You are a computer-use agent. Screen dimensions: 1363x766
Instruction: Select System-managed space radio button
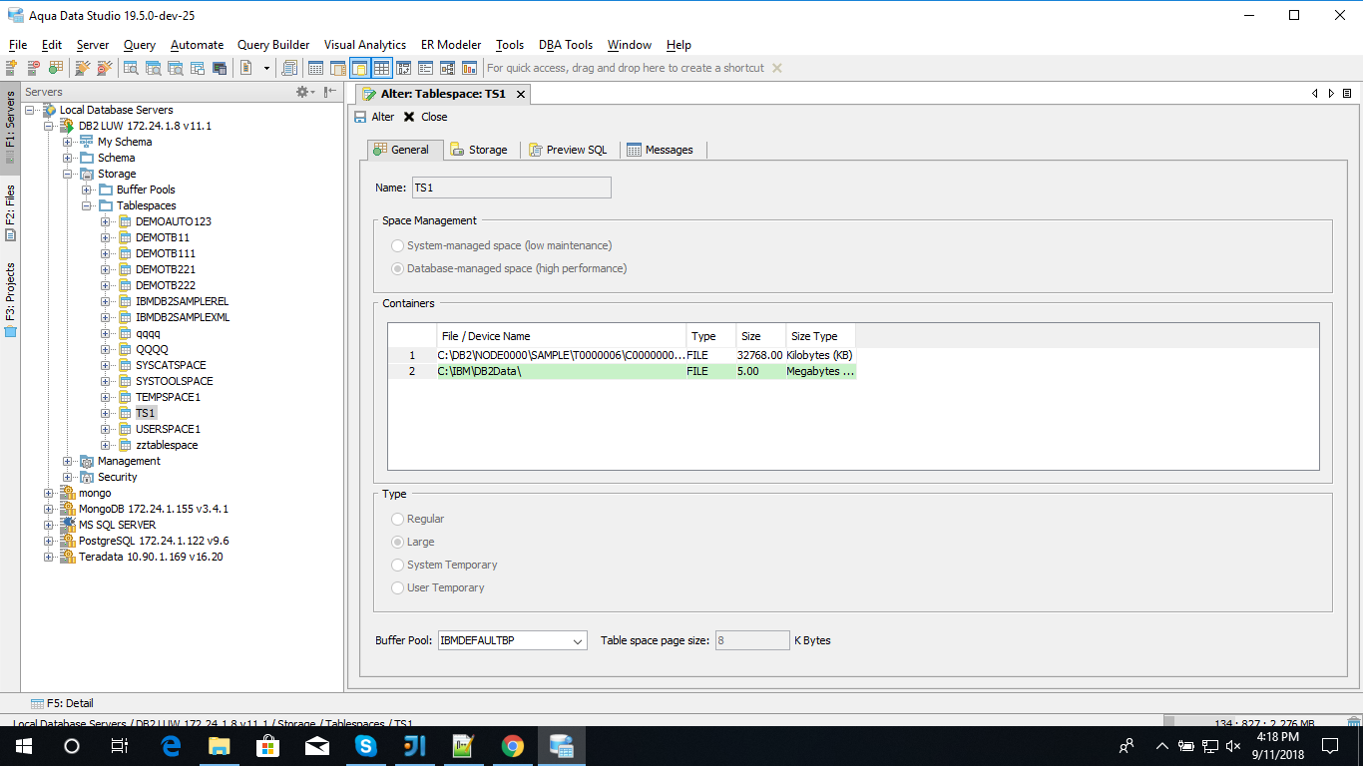tap(398, 245)
